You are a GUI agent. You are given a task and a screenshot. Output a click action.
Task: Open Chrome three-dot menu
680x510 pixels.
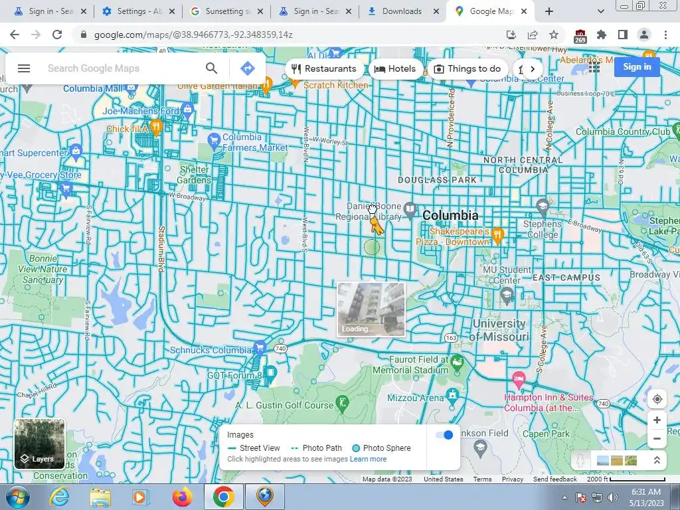[x=665, y=35]
